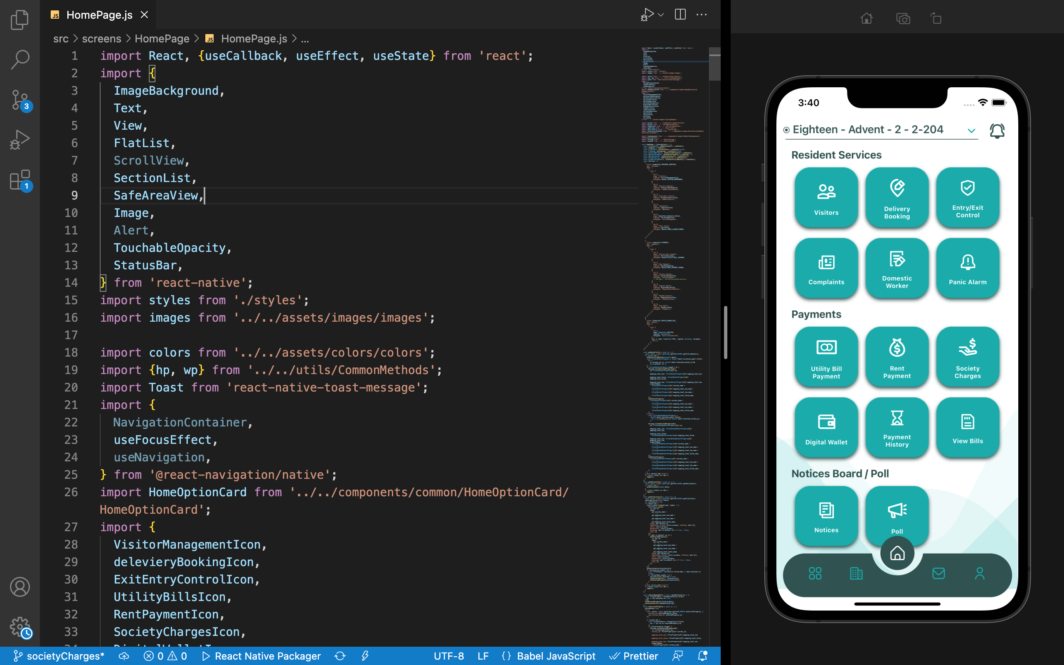
Task: Click the SafeAreaView text on line 9
Action: [155, 195]
